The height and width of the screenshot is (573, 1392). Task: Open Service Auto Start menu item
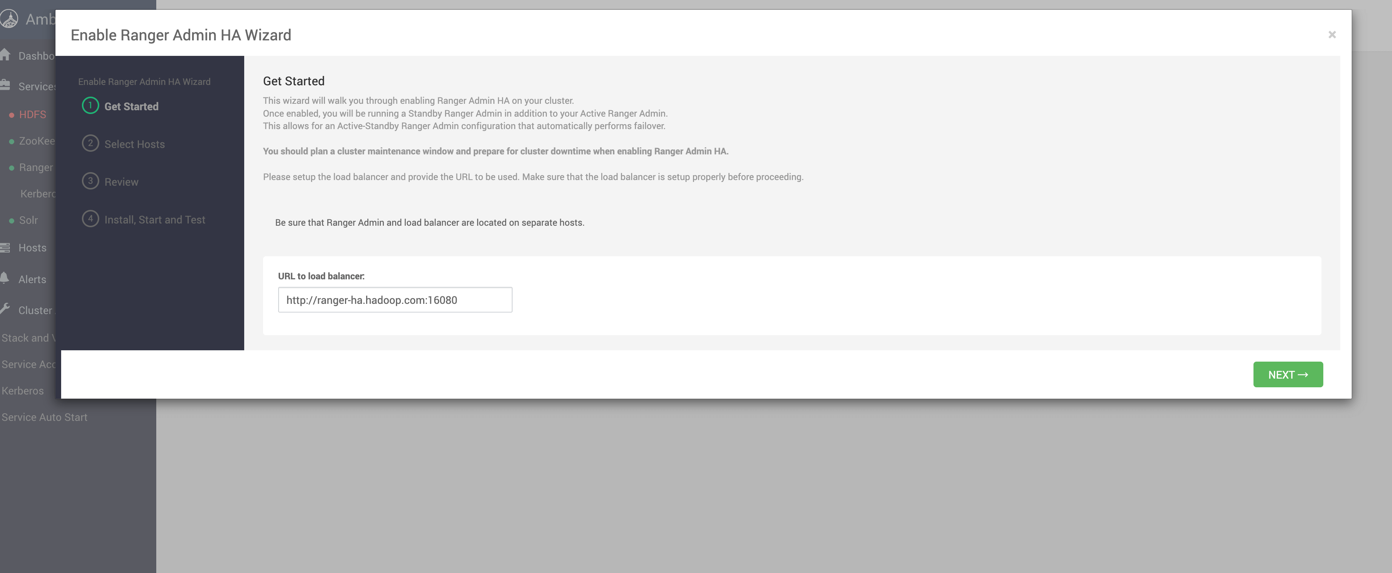point(44,417)
